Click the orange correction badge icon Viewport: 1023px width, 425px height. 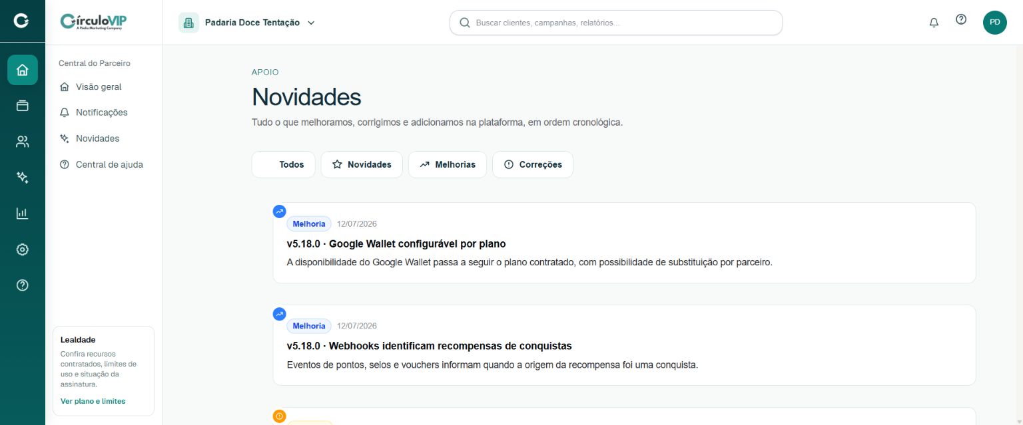(280, 416)
